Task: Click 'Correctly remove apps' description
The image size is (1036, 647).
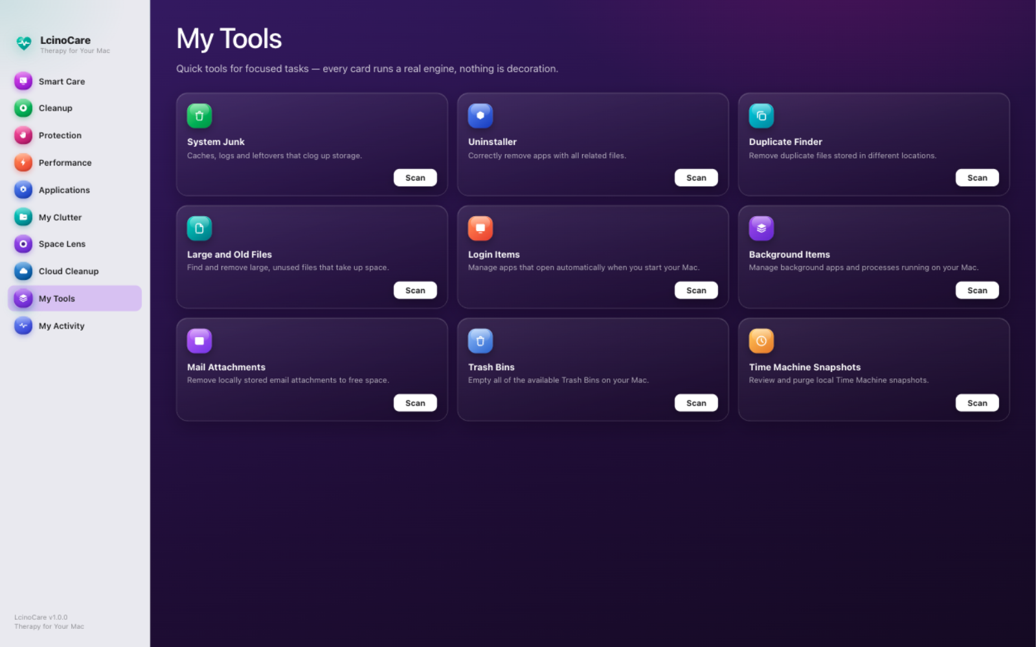Action: (x=547, y=155)
